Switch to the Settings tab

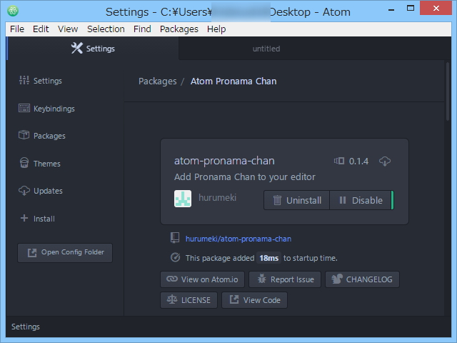[93, 49]
